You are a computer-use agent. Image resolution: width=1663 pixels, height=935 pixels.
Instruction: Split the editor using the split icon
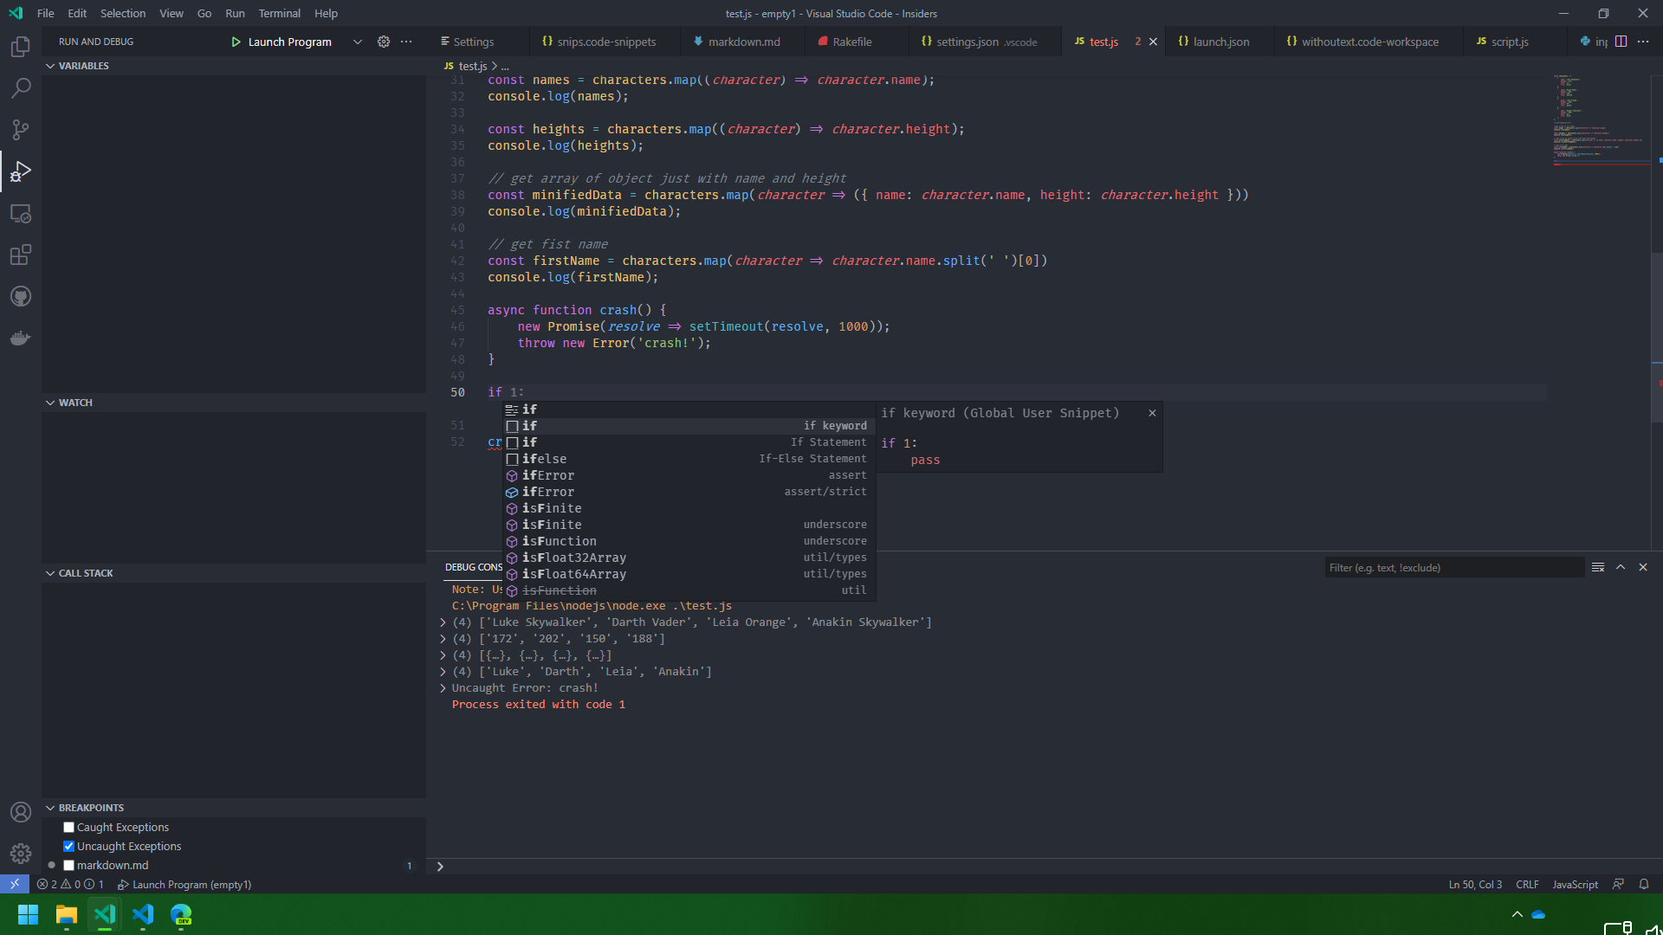click(1621, 41)
